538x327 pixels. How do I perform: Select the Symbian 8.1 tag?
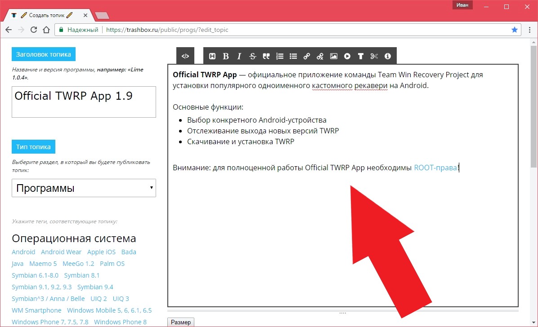pos(82,275)
